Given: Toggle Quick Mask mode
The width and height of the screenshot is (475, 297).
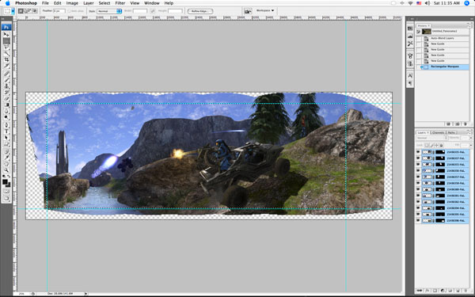Looking at the screenshot, I should click(6, 191).
